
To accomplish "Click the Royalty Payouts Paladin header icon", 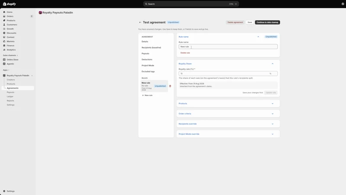I will click(x=40, y=13).
